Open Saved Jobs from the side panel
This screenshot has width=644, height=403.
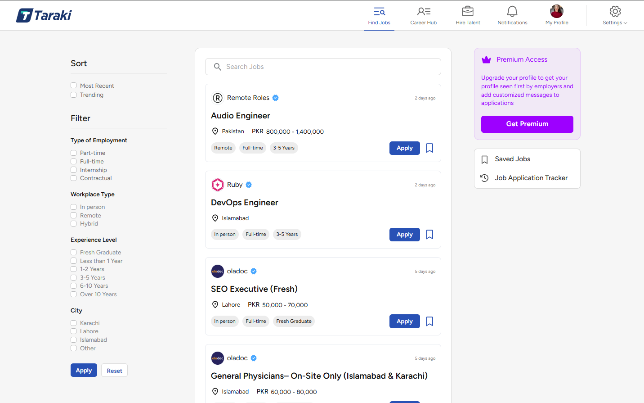(512, 159)
